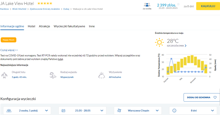Click the people icon above 'za osobę'

[x=147, y=5]
